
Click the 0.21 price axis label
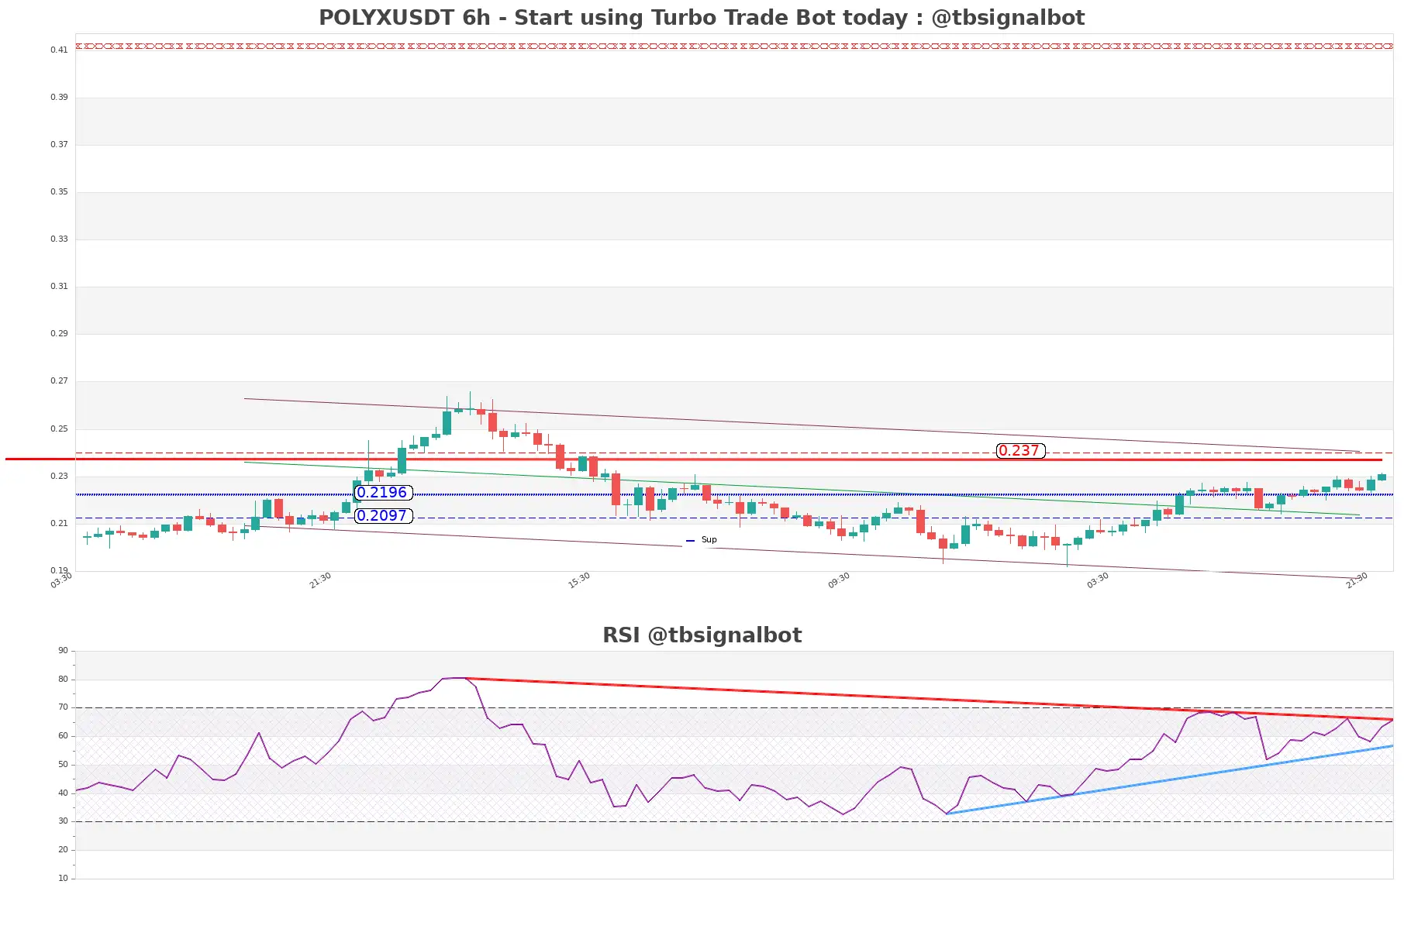point(59,523)
